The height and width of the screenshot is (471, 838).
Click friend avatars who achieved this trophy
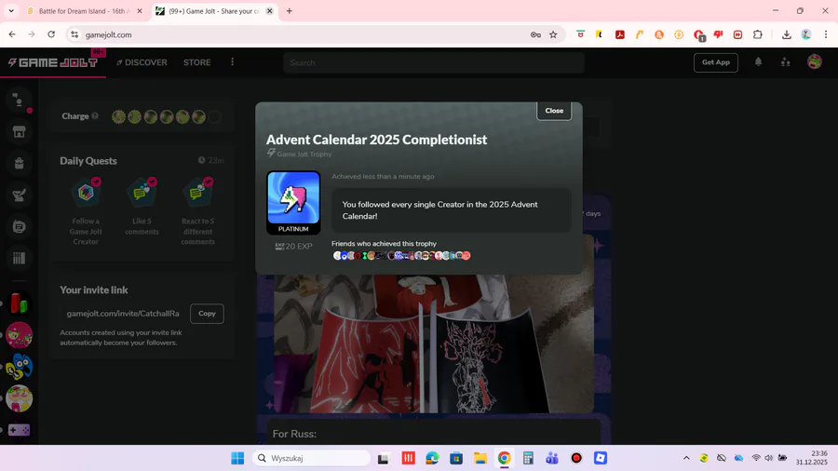(401, 256)
